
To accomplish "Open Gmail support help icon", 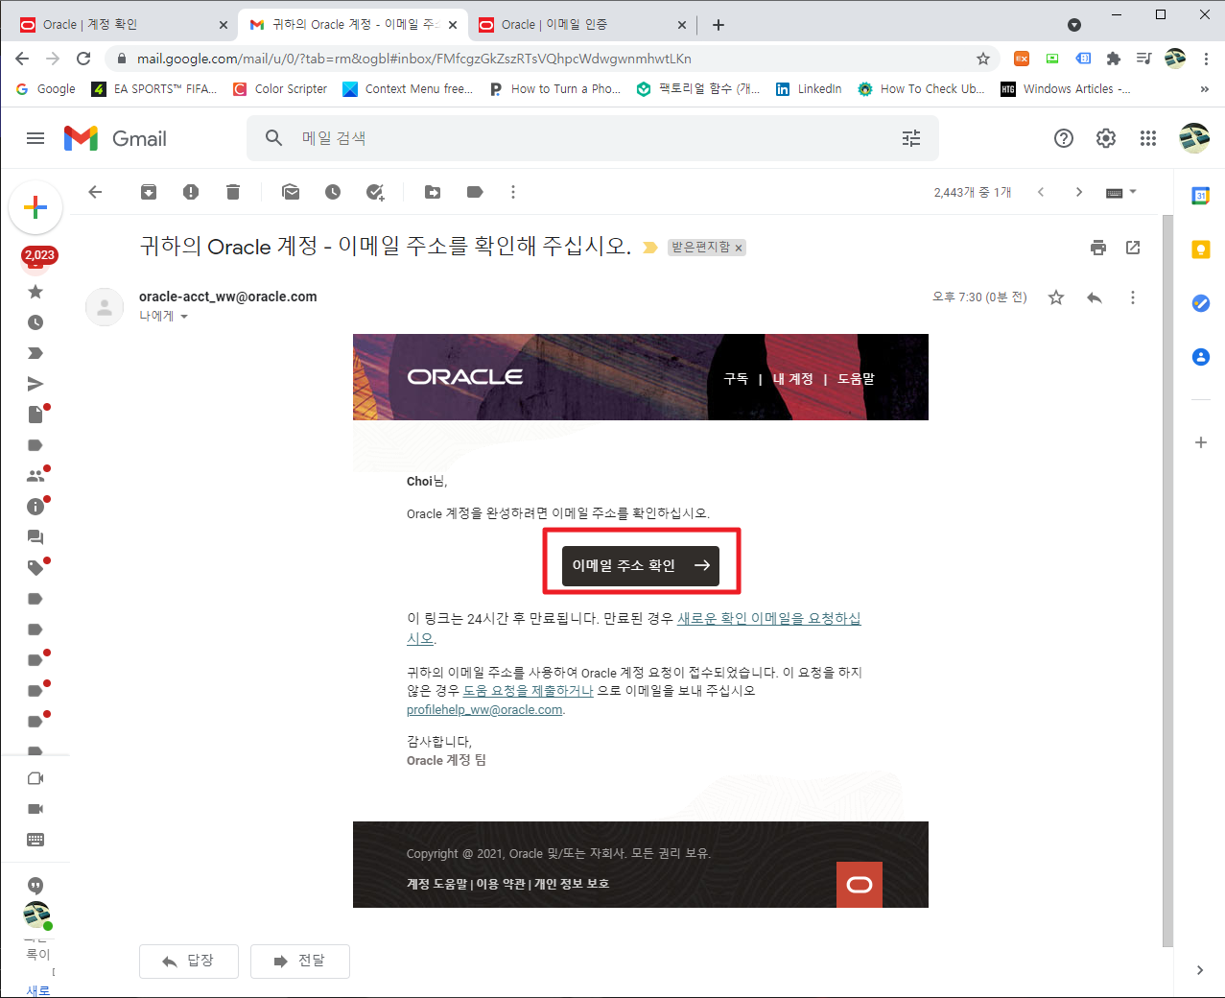I will pyautogui.click(x=1064, y=138).
